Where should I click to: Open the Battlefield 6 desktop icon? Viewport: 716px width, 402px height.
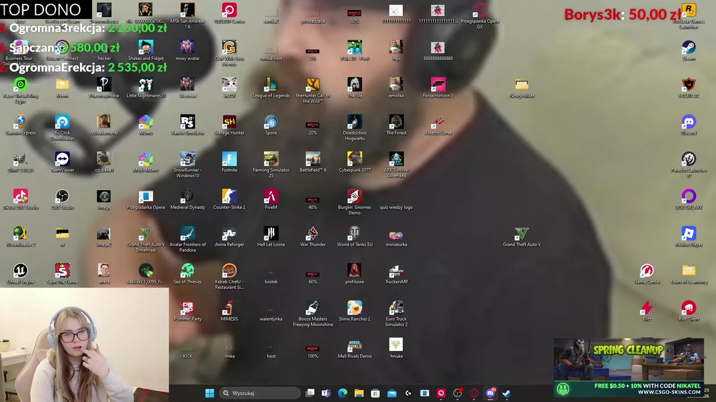(x=313, y=160)
